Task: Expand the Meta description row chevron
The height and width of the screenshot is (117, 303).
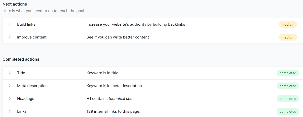Action: click(10, 86)
